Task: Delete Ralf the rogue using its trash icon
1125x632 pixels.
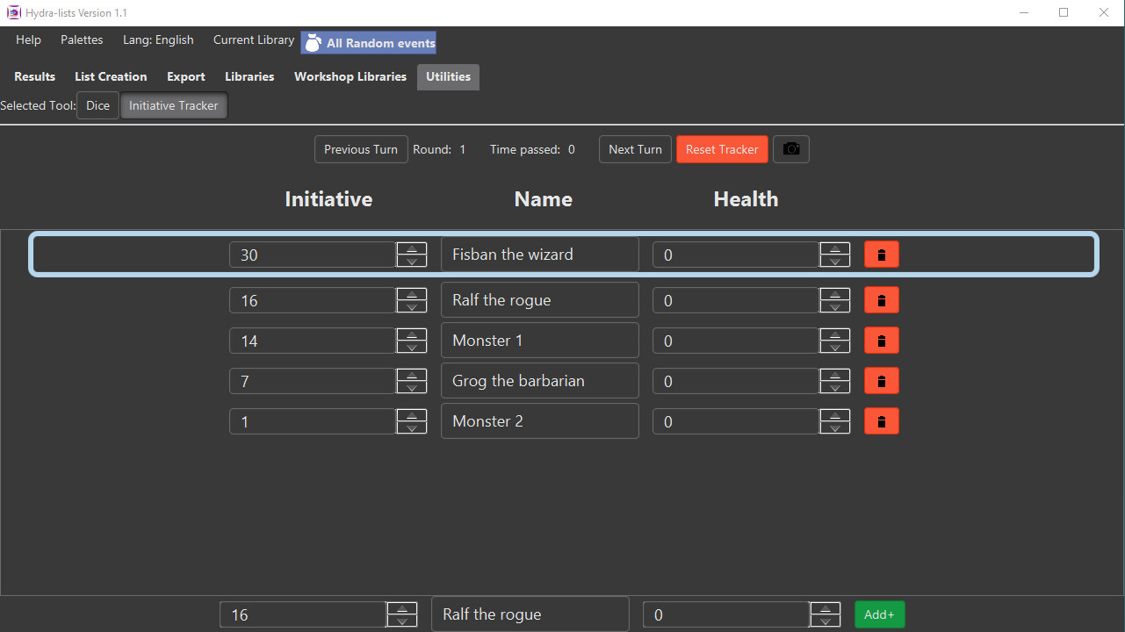Action: click(x=881, y=299)
